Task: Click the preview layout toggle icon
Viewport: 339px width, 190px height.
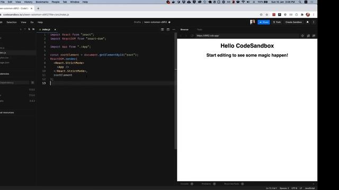Action: 168,30
